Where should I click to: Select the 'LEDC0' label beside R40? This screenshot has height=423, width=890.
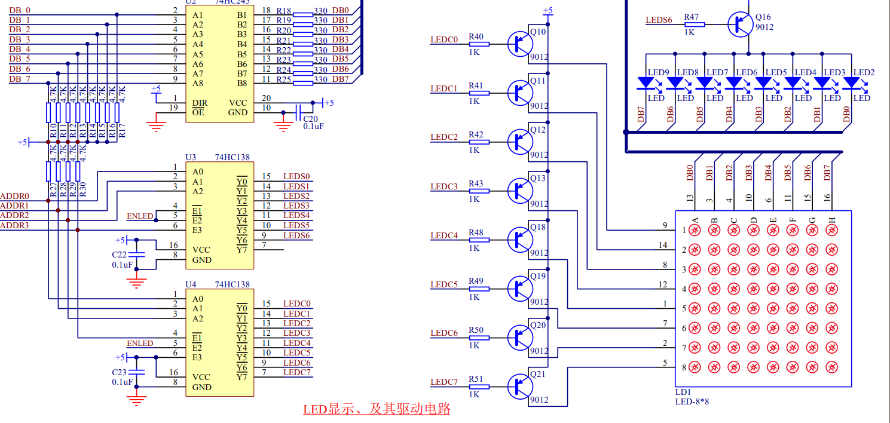point(444,39)
